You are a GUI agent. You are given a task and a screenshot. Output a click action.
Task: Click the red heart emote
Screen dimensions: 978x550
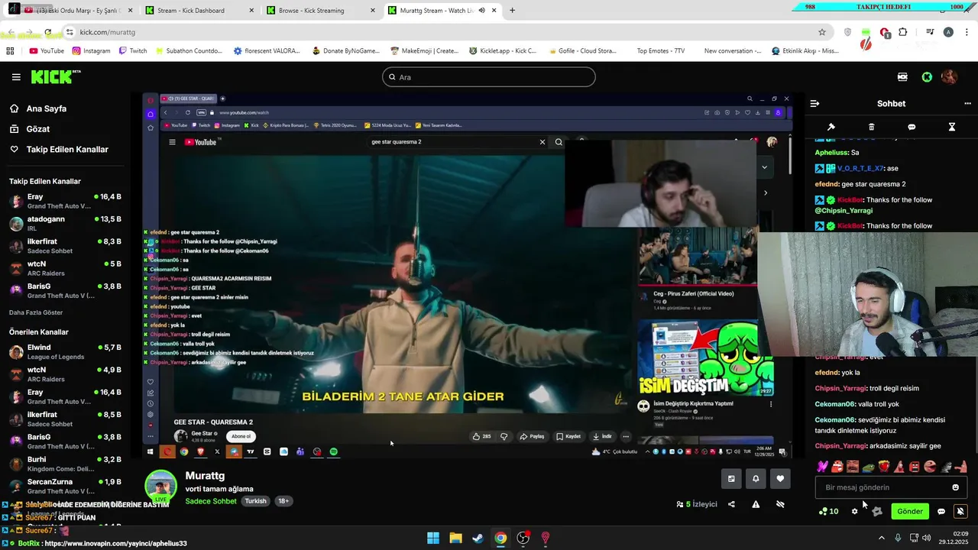884,467
